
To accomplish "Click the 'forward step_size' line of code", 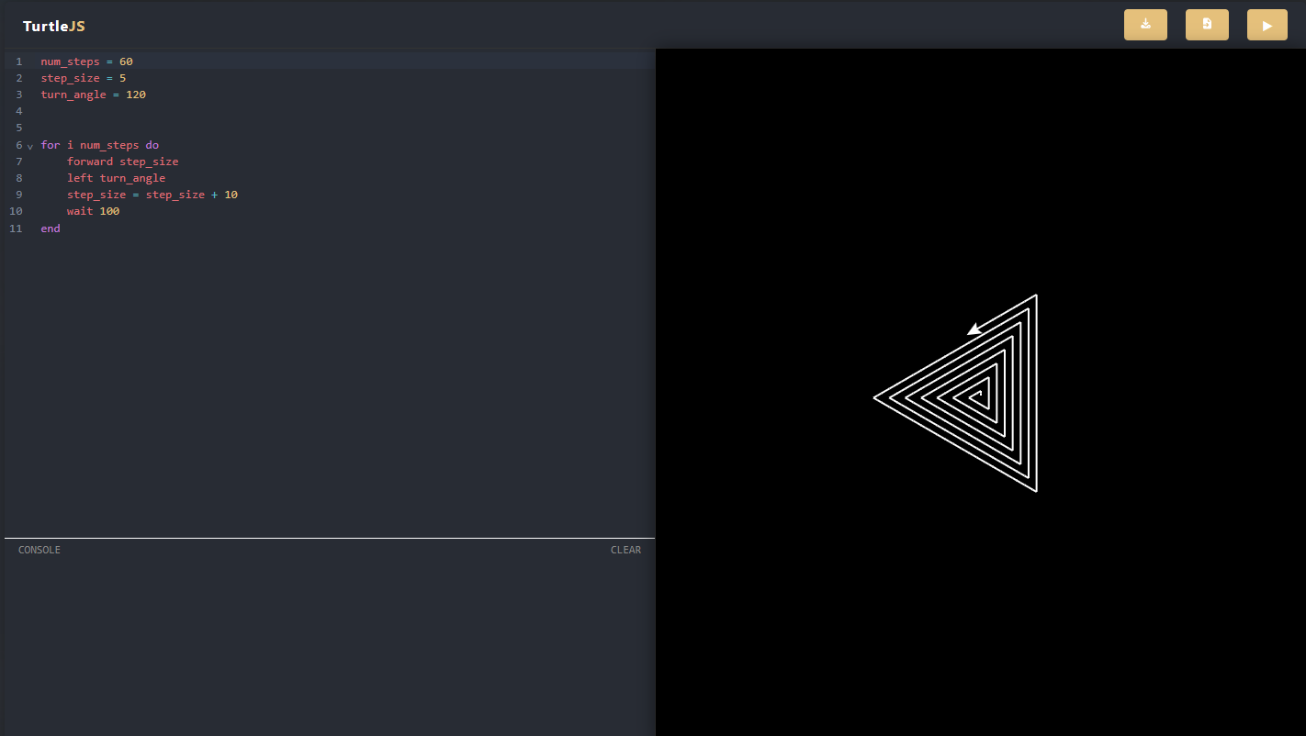I will pyautogui.click(x=122, y=162).
